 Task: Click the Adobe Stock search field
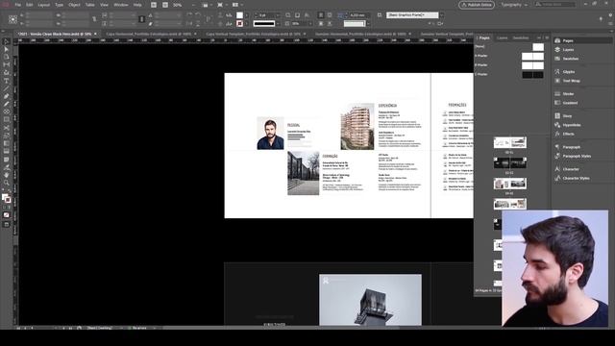tap(555, 5)
